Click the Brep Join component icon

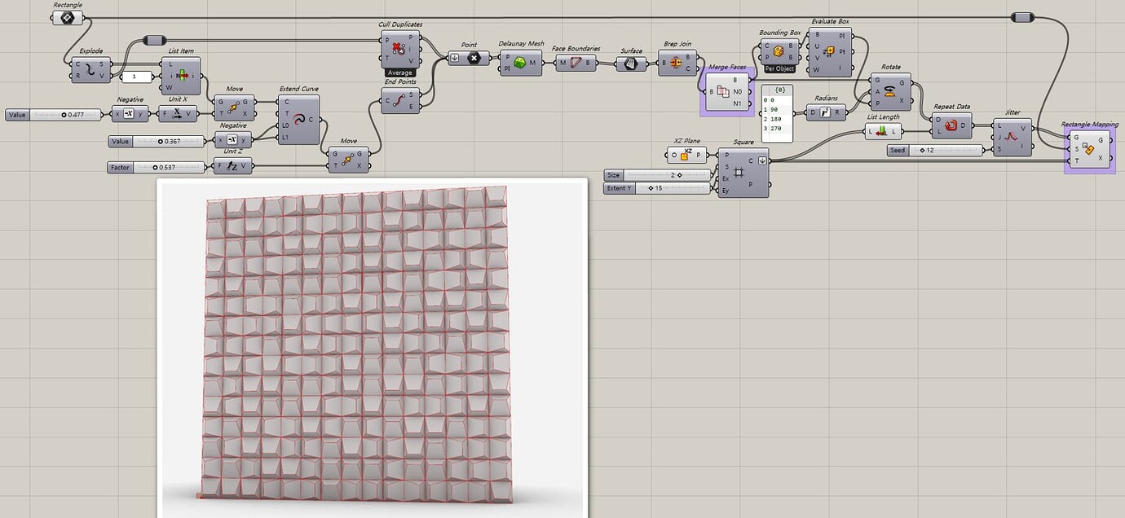click(x=683, y=63)
